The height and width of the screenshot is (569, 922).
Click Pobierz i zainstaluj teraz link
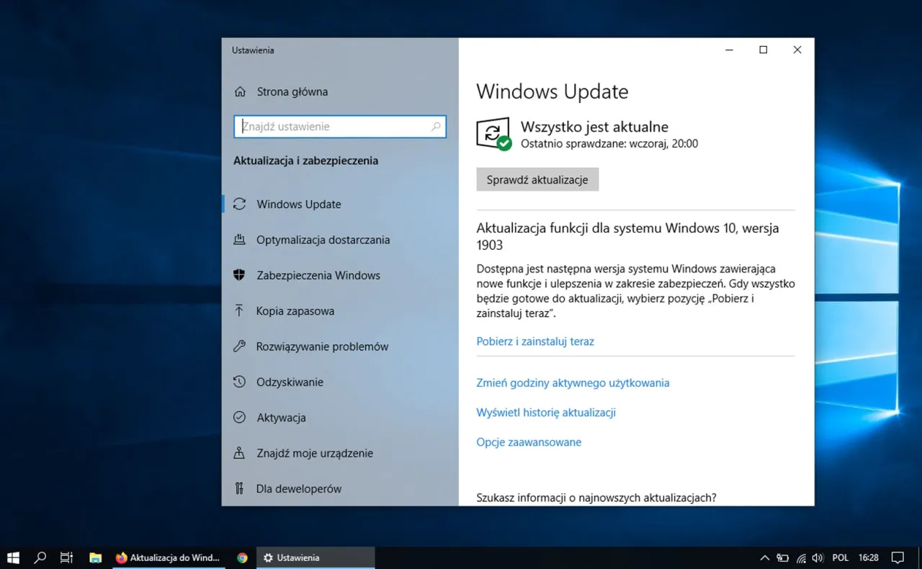(x=535, y=341)
